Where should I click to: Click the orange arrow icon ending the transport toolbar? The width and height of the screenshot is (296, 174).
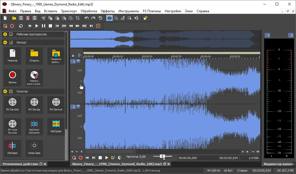[x=98, y=26]
